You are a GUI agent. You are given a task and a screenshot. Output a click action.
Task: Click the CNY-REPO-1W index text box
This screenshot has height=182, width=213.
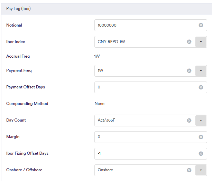138,42
